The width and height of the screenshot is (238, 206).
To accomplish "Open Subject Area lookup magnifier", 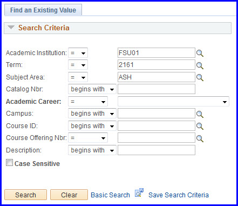I will (x=200, y=78).
